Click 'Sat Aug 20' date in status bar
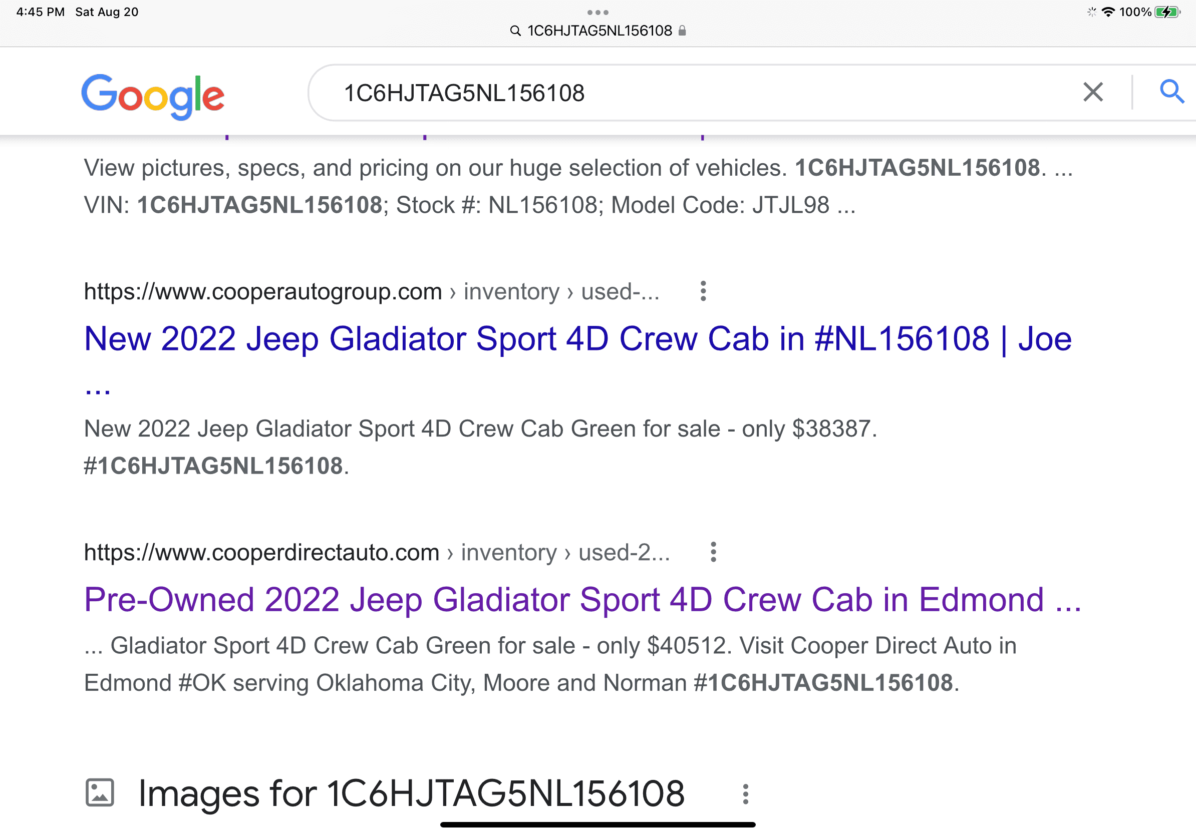Screen dimensions: 1196x835 click(107, 12)
